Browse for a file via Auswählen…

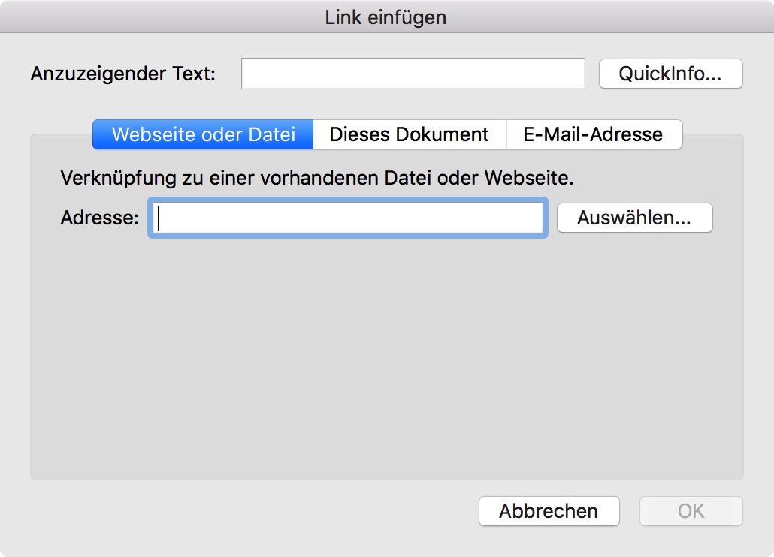pyautogui.click(x=634, y=218)
